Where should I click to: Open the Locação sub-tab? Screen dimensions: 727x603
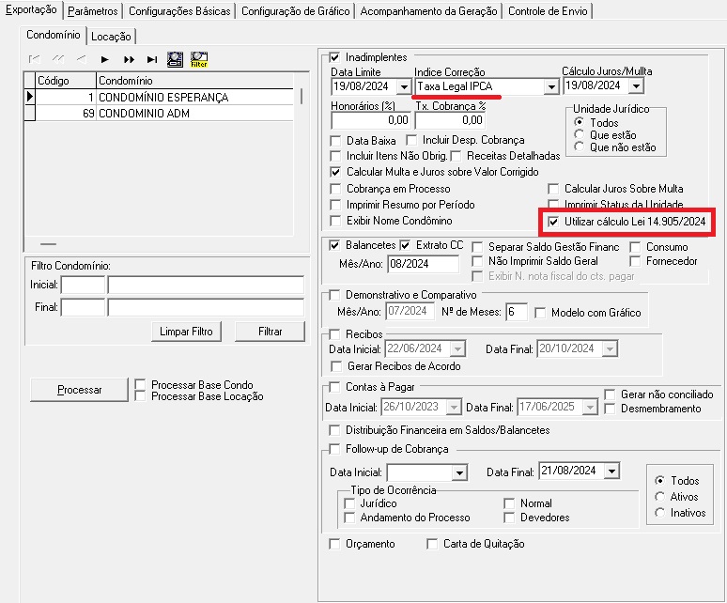click(x=111, y=37)
